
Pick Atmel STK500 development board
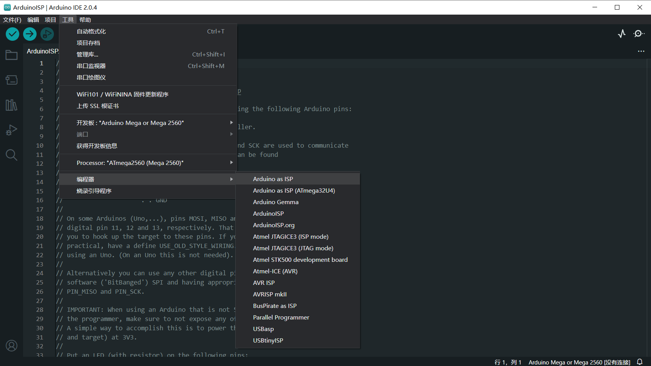298,260
